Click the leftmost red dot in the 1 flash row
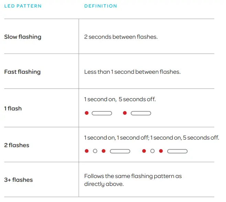The image size is (226, 202). point(87,113)
